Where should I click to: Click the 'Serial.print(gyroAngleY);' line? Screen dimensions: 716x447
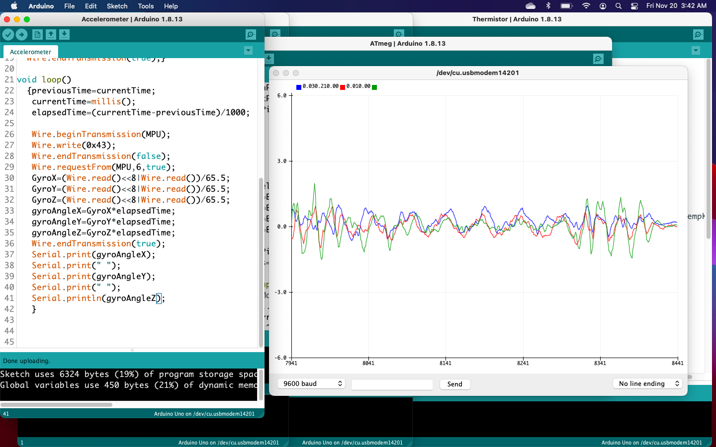93,276
